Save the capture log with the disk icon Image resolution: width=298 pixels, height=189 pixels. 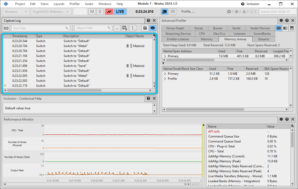145,28
